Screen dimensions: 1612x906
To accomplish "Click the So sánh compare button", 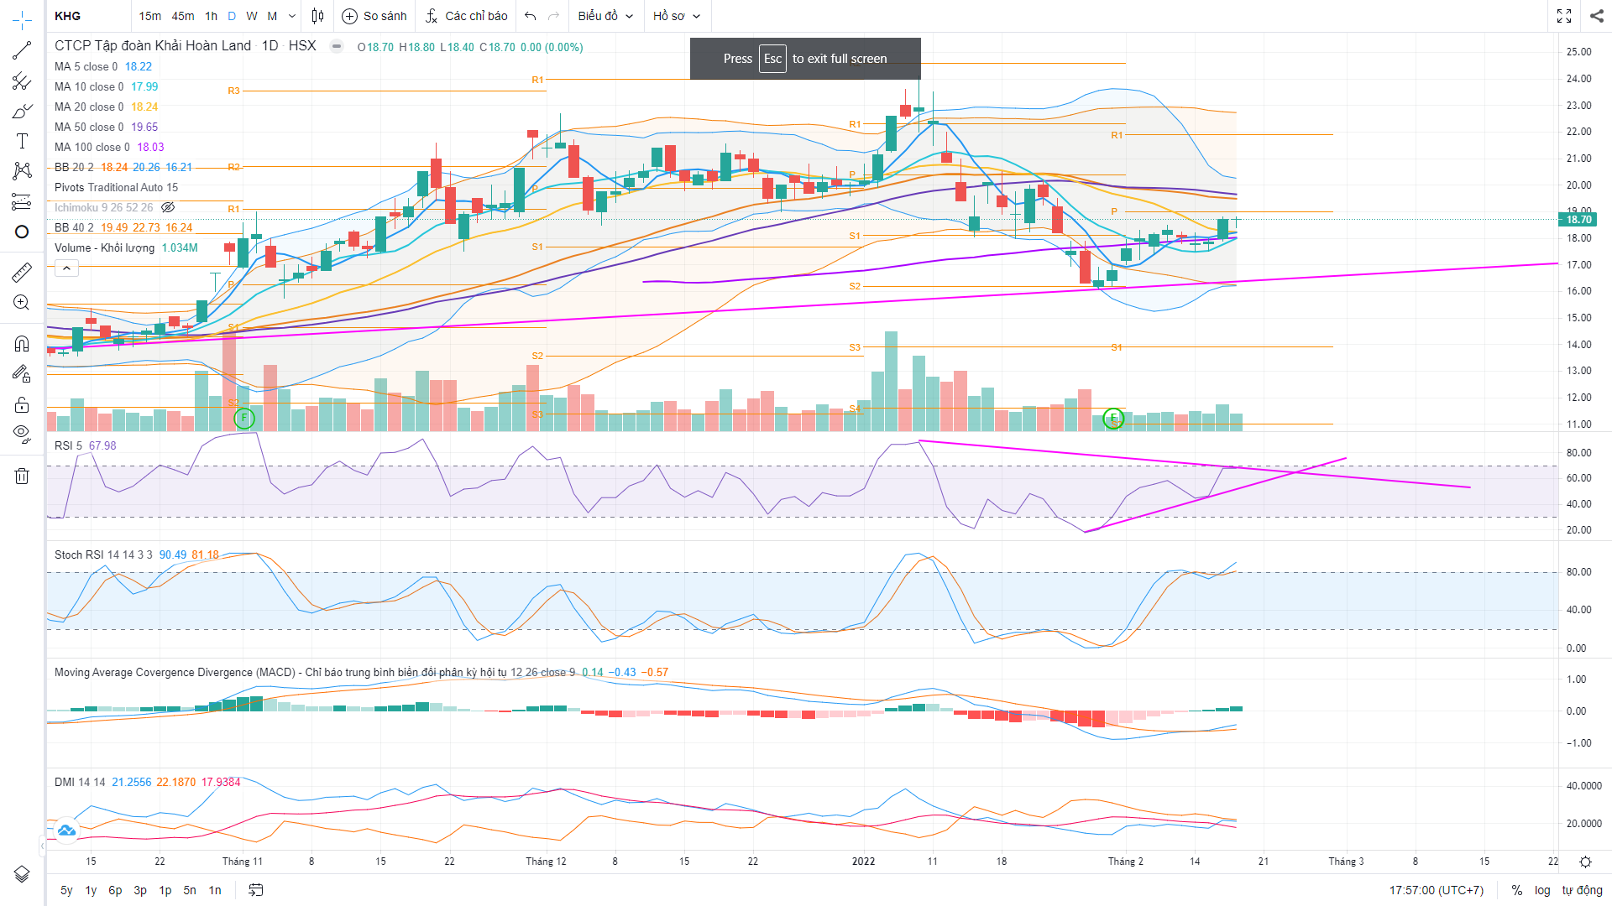I will (374, 16).
